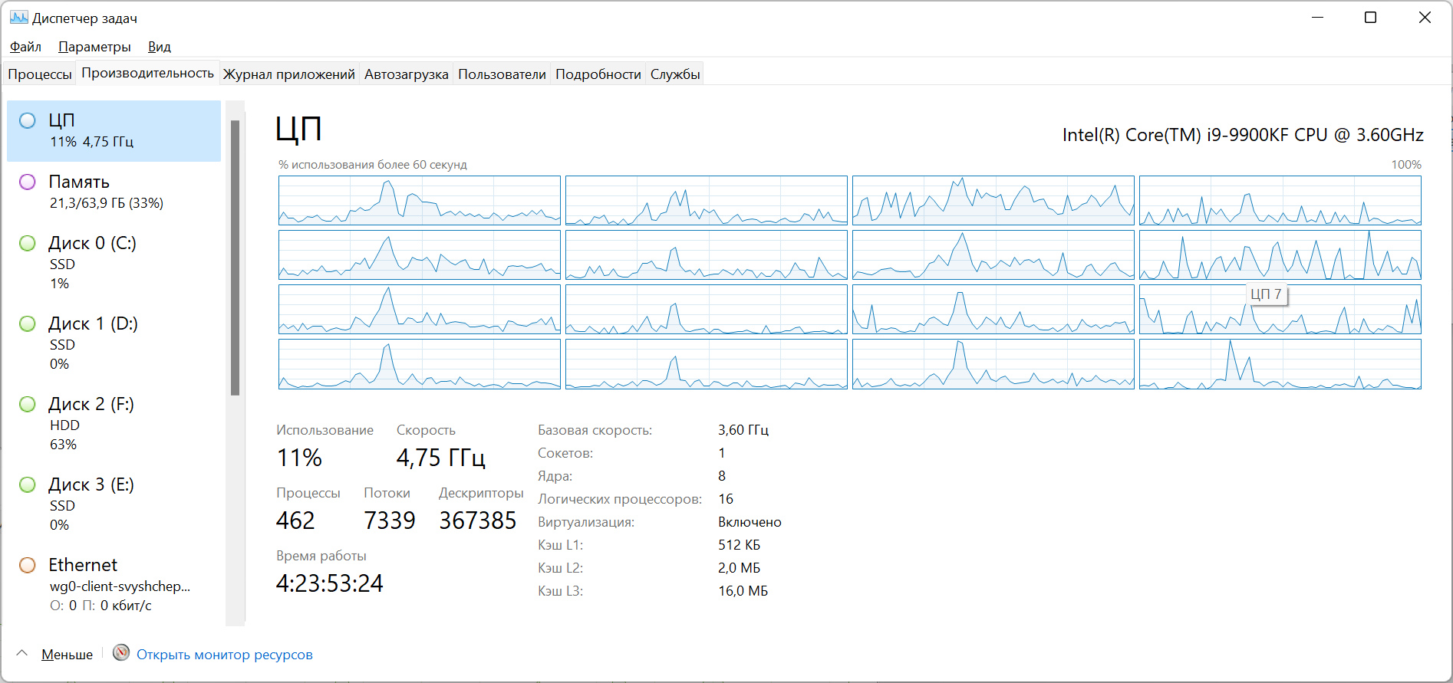Click the Intel(R) Core(TM) i9-9900KF processor name

(1243, 135)
